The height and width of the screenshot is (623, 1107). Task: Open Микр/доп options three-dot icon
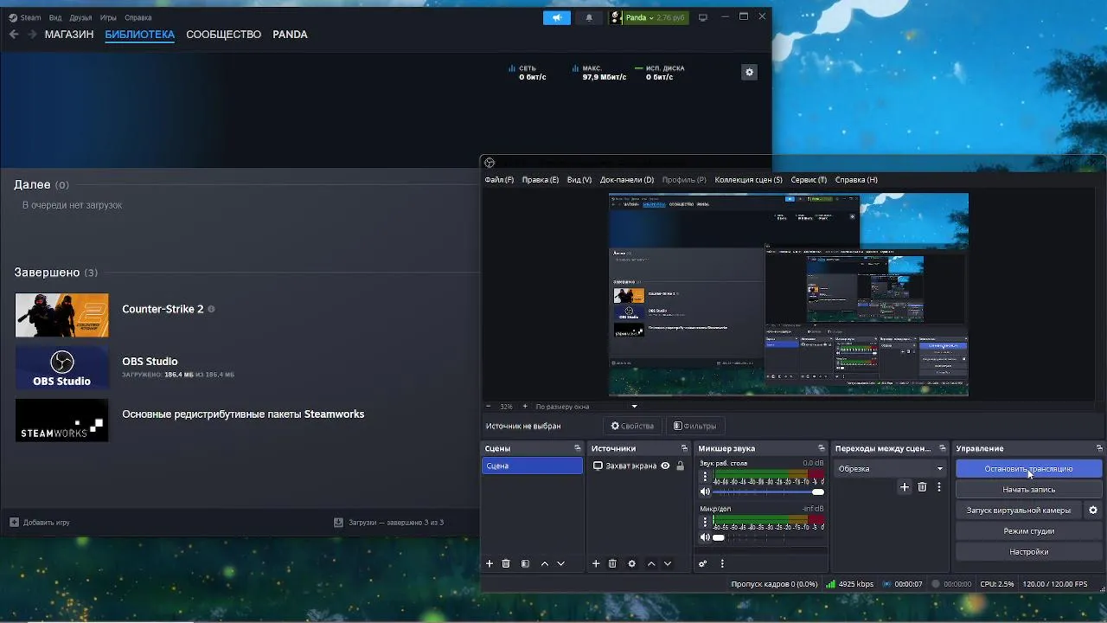[705, 523]
